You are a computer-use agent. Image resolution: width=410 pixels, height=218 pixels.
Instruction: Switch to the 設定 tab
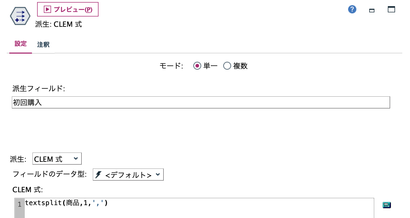20,44
